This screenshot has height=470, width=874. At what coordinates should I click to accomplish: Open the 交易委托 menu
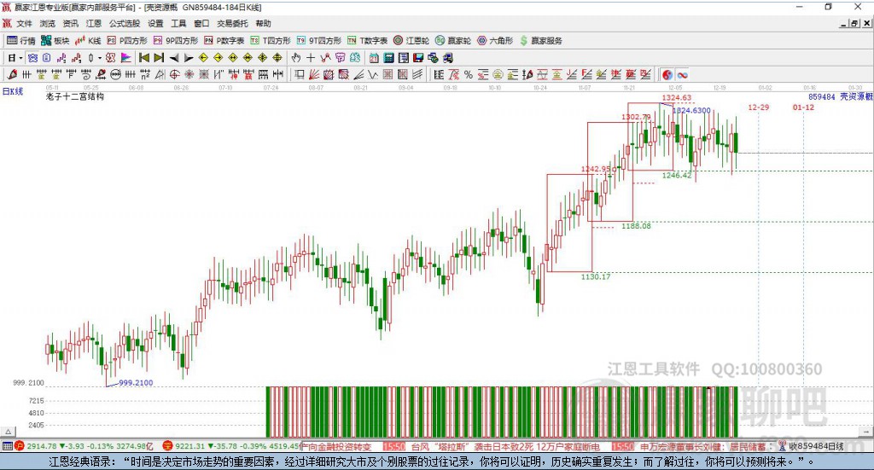pos(232,23)
